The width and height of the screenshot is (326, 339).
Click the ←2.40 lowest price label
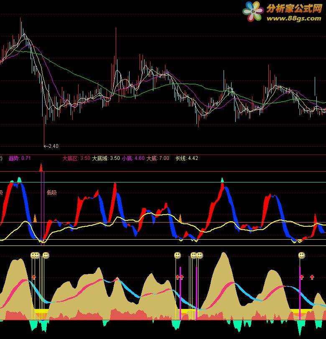[x=51, y=146]
